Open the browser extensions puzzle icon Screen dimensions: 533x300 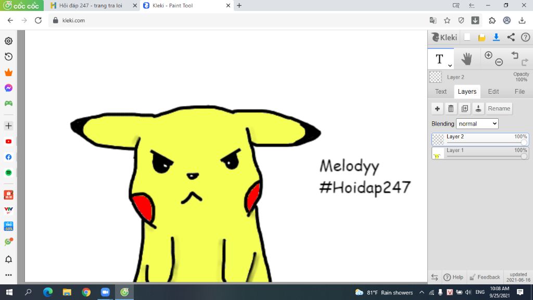[x=492, y=20]
